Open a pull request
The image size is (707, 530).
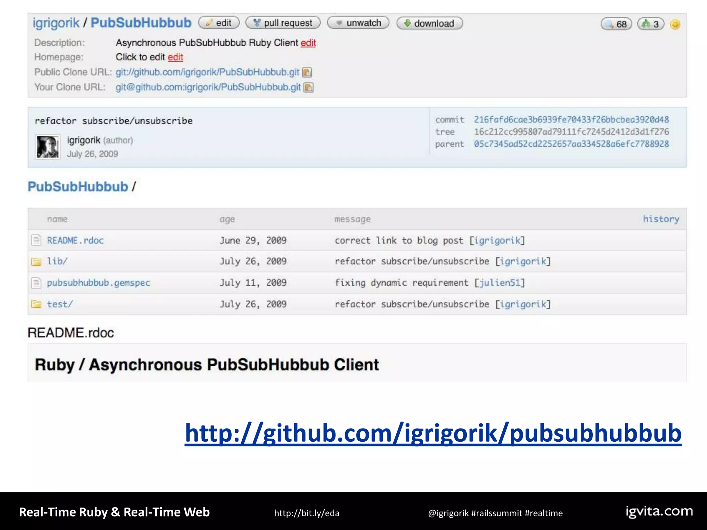[283, 23]
